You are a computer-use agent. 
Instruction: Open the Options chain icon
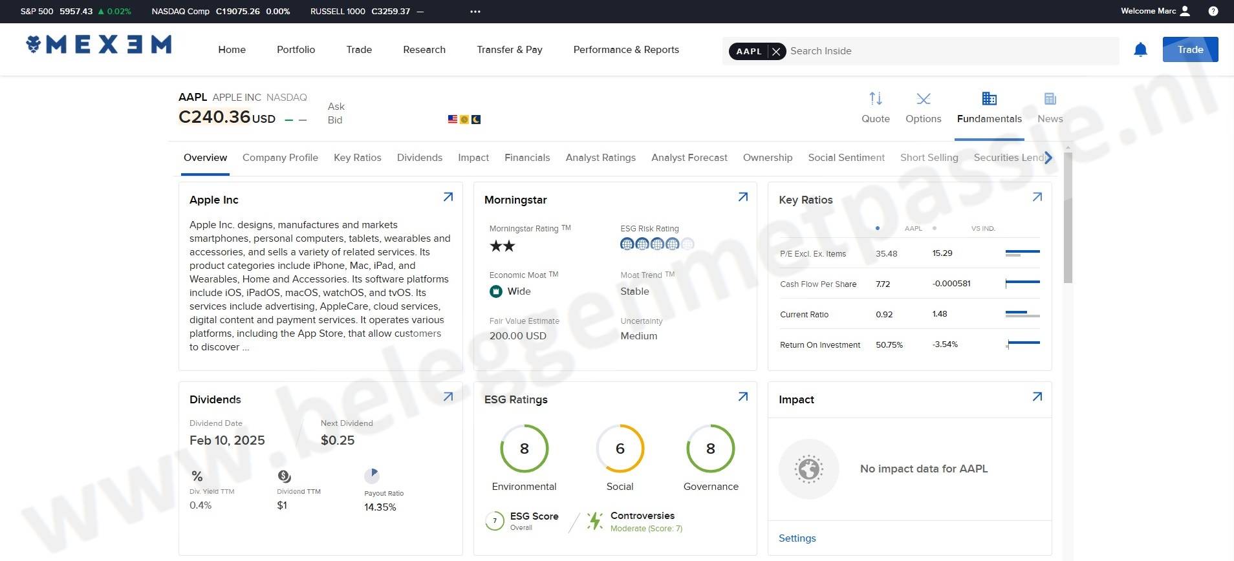(x=923, y=99)
